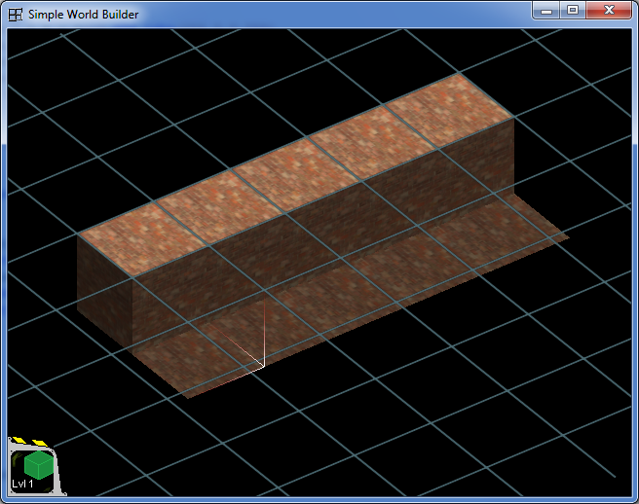
Task: Minimize the Simple World Builder window
Action: tap(546, 10)
